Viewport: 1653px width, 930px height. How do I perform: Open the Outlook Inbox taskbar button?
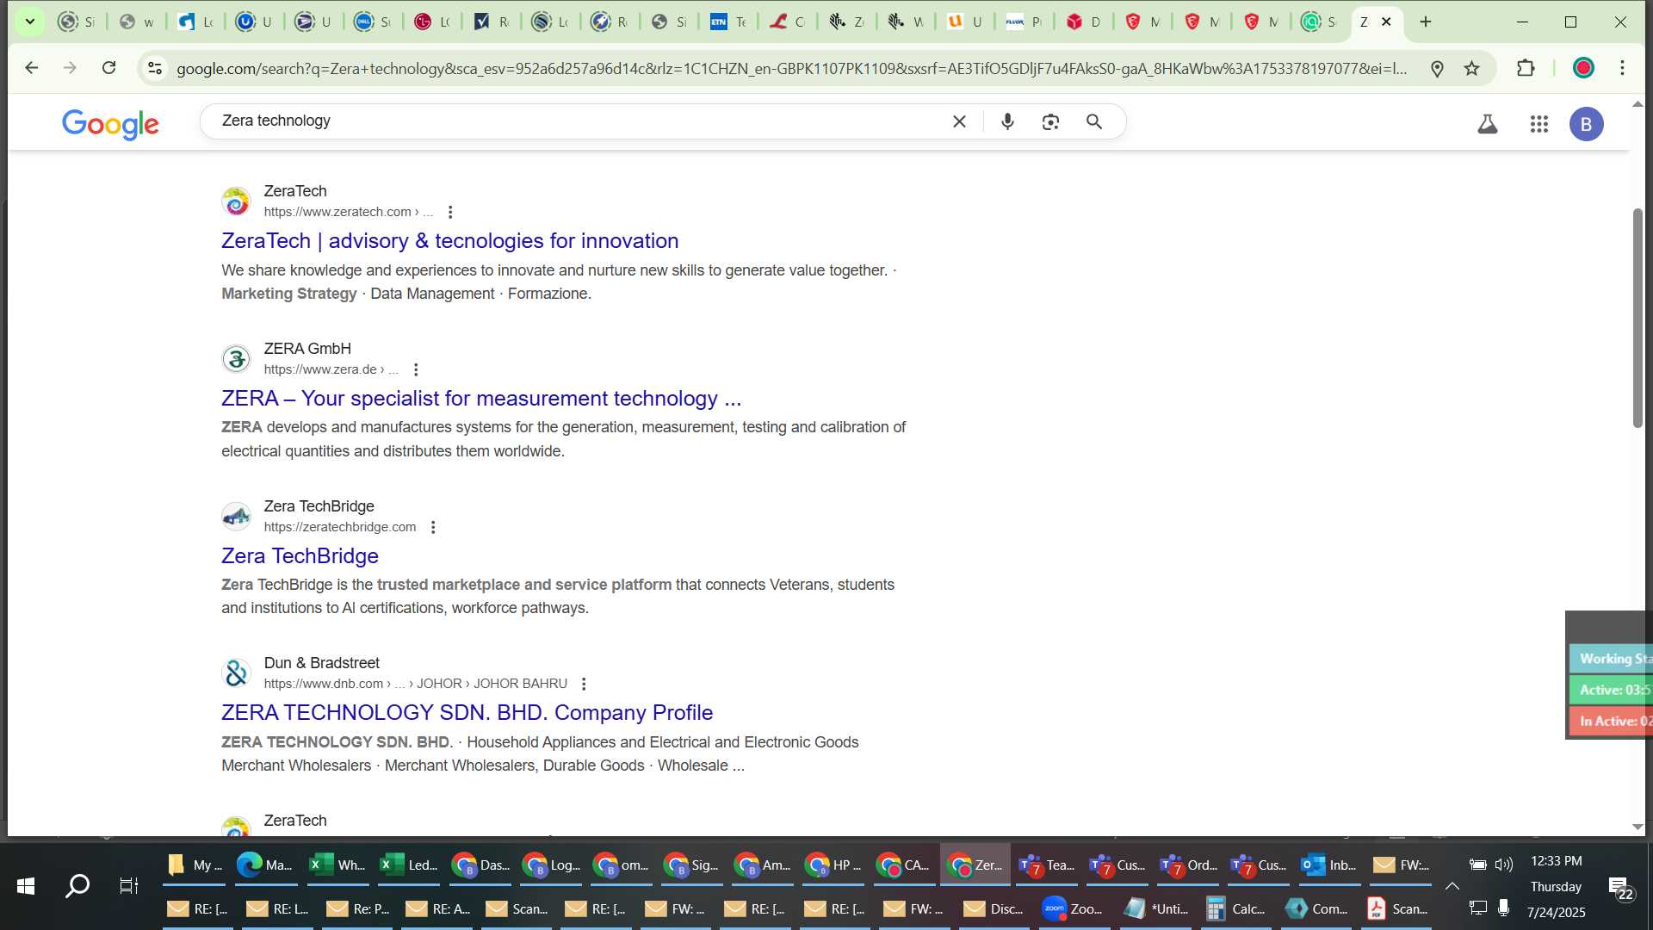point(1330,865)
